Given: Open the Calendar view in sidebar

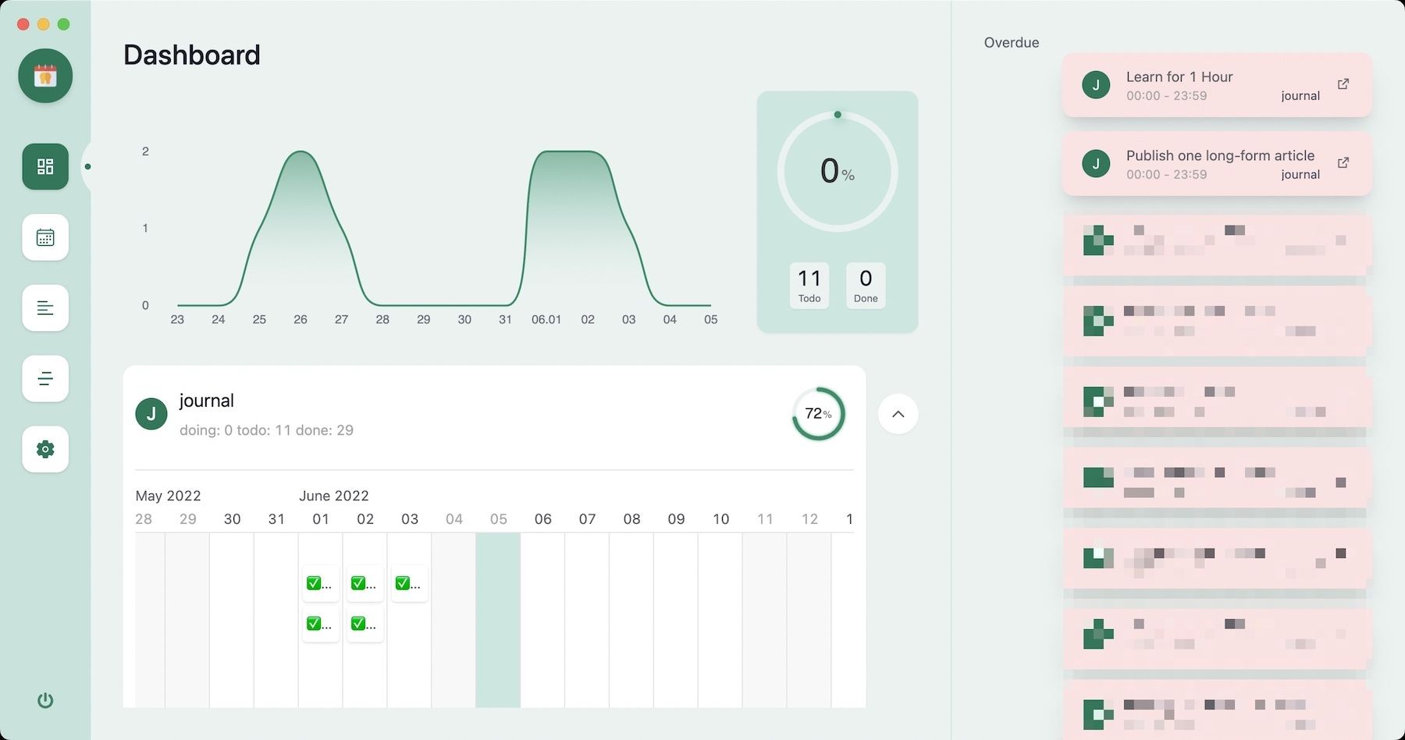Looking at the screenshot, I should (x=45, y=237).
